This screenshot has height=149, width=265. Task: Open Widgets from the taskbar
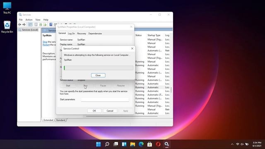(124, 144)
